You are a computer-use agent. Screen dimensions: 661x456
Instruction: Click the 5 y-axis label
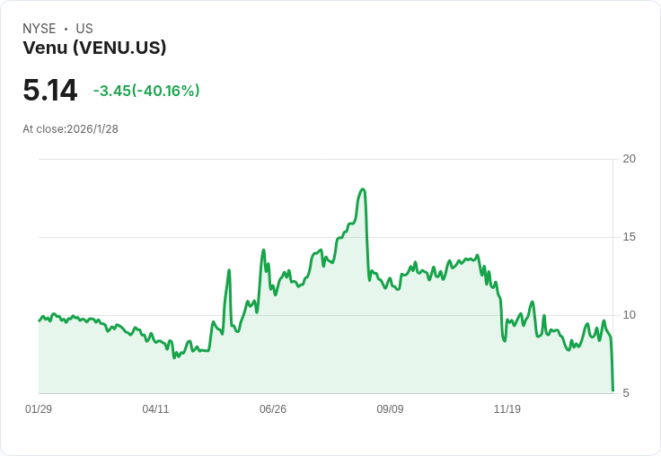[627, 393]
